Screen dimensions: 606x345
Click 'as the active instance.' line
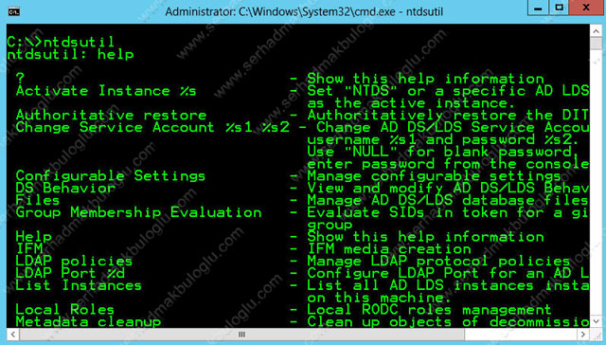point(411,103)
